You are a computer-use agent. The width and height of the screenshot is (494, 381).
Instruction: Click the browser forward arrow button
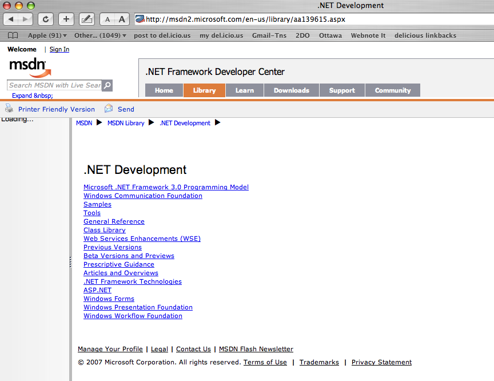(25, 19)
